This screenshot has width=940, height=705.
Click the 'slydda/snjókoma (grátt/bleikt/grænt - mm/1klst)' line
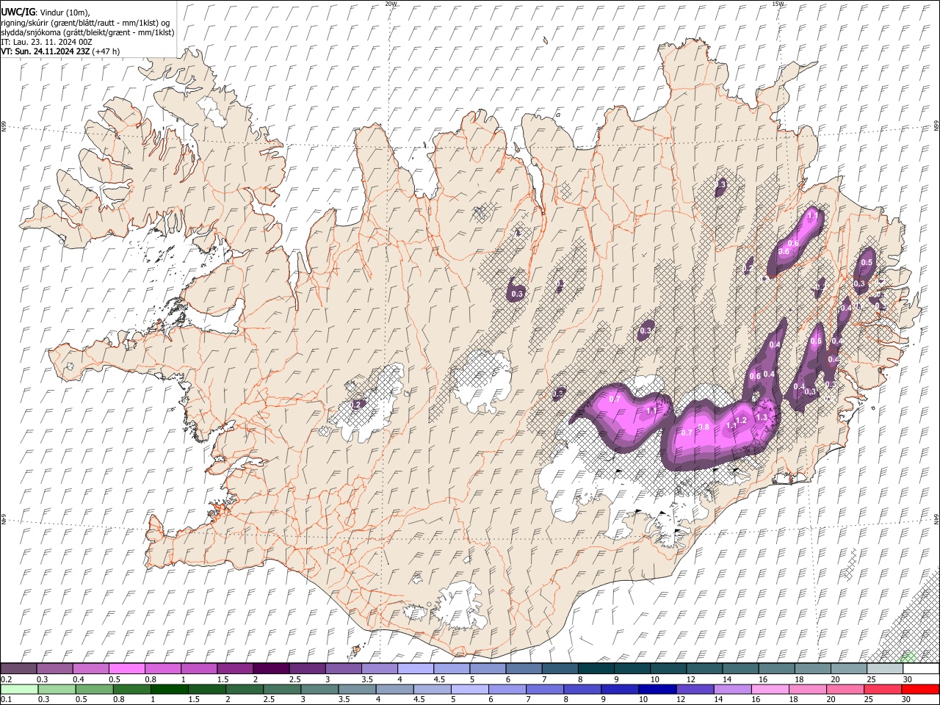[87, 32]
